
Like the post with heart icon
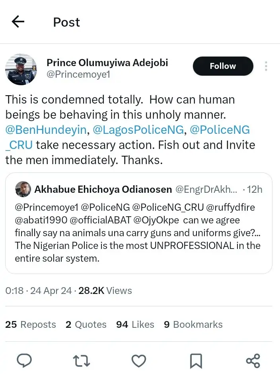click(138, 361)
